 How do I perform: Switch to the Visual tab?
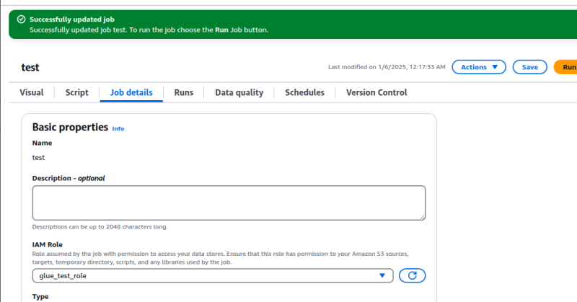[x=31, y=92]
